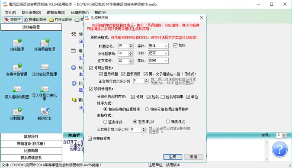292x168 pixels.
Task: Adjust 项目分组表 columns-per-row spinner
Action: tap(144, 129)
